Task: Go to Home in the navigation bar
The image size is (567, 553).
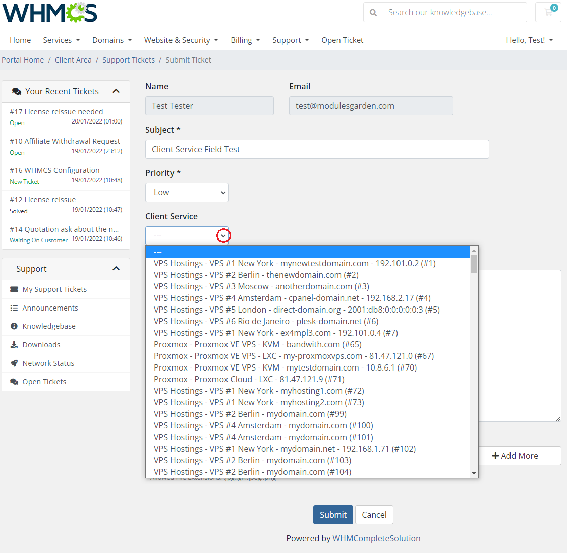Action: click(x=20, y=40)
